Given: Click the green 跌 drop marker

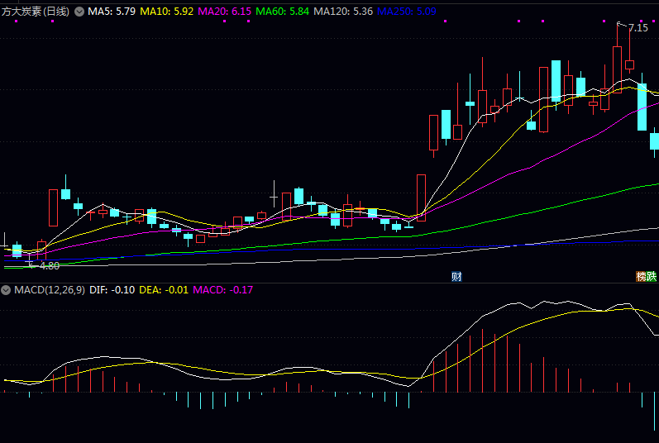Looking at the screenshot, I should tap(652, 276).
